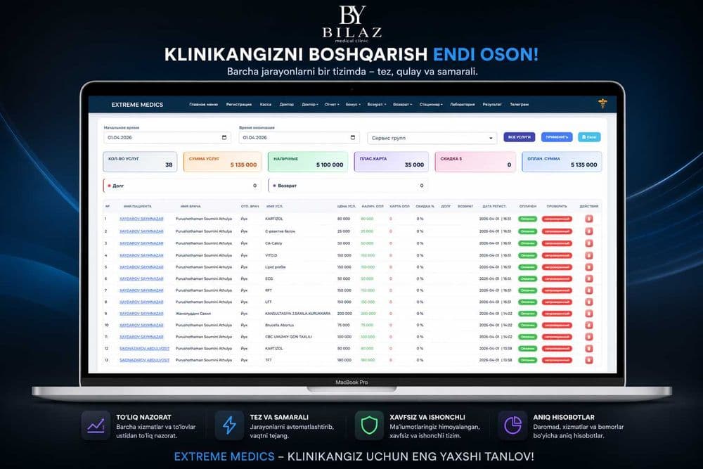The width and height of the screenshot is (703, 469).
Task: Switch to the Результат page
Action: pyautogui.click(x=492, y=105)
